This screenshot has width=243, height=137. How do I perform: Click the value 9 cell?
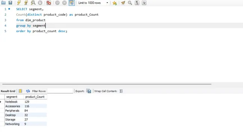[35, 124]
